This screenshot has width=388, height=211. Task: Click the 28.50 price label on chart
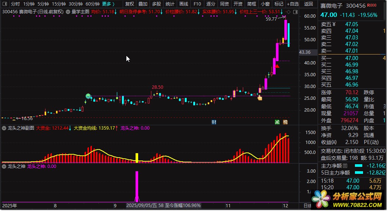pos(157,87)
